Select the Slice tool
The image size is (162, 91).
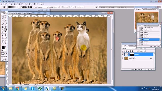[6, 21]
